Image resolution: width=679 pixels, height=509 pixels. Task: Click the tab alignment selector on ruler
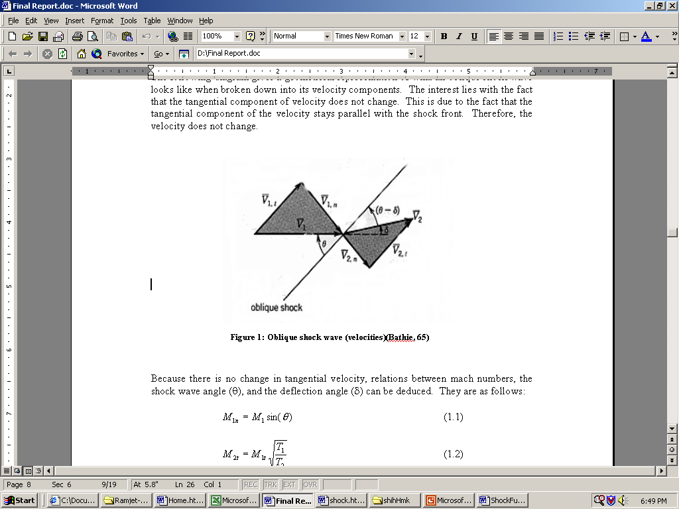coord(9,71)
